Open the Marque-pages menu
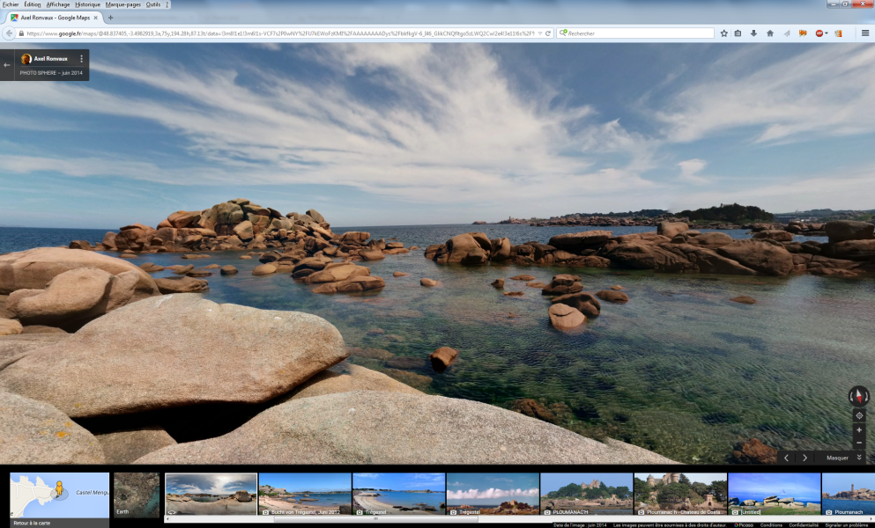 coord(123,4)
